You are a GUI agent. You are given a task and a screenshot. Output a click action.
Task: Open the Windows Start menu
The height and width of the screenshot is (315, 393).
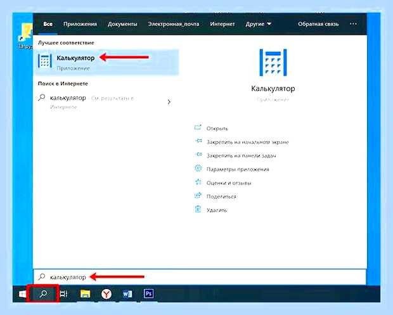(x=22, y=293)
